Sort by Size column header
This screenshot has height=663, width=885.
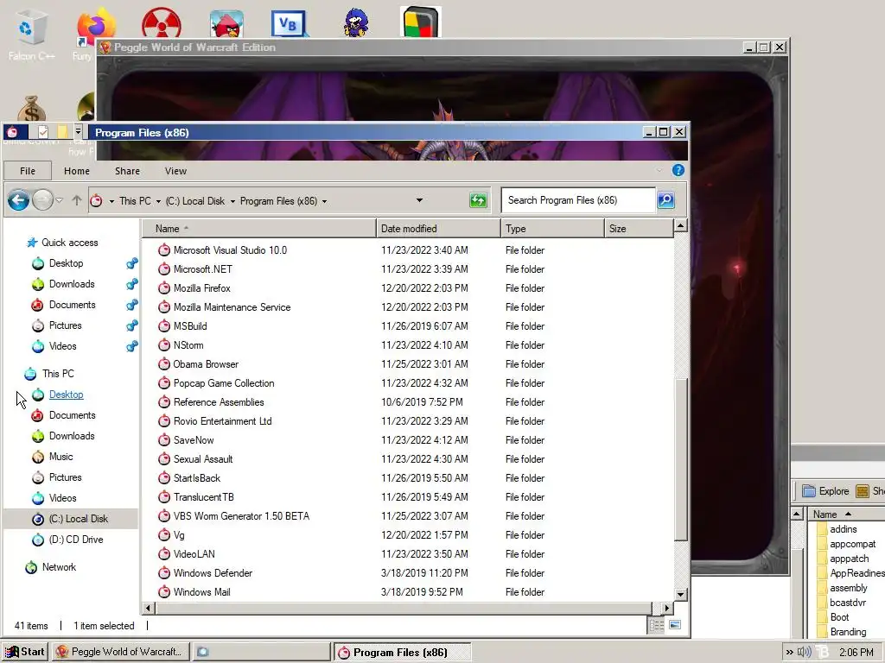pyautogui.click(x=639, y=228)
